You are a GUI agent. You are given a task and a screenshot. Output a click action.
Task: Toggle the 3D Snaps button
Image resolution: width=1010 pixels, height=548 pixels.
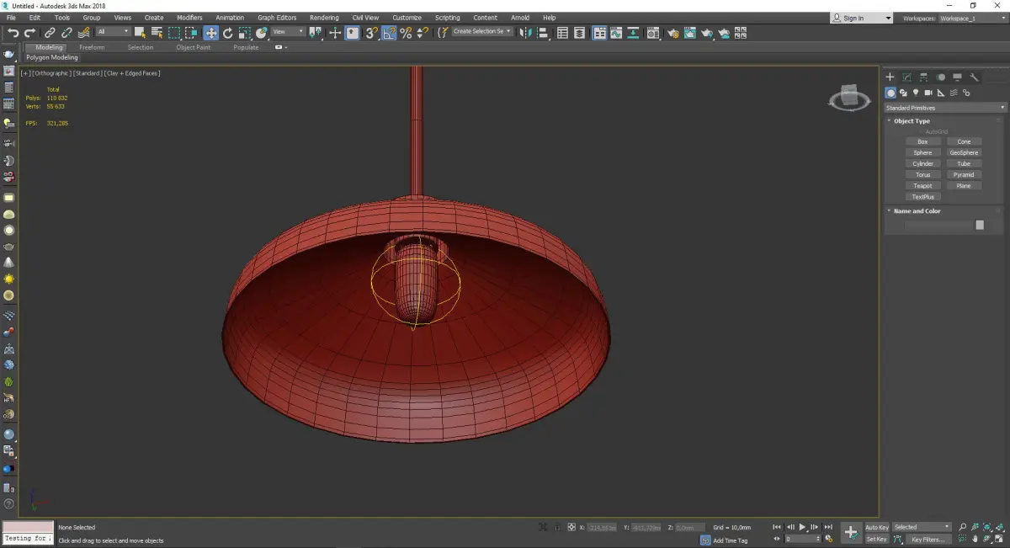coord(371,33)
